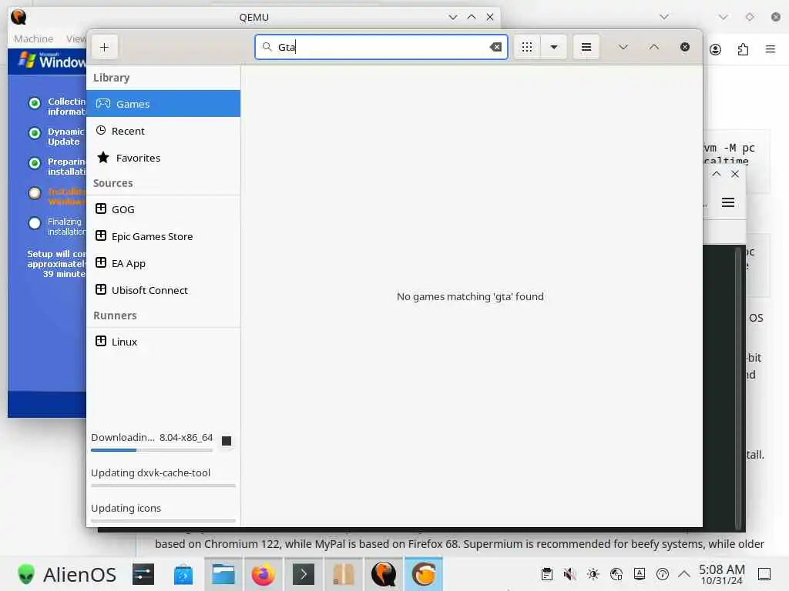Click the Updating dxvk-cache-tool progress bar

[163, 486]
